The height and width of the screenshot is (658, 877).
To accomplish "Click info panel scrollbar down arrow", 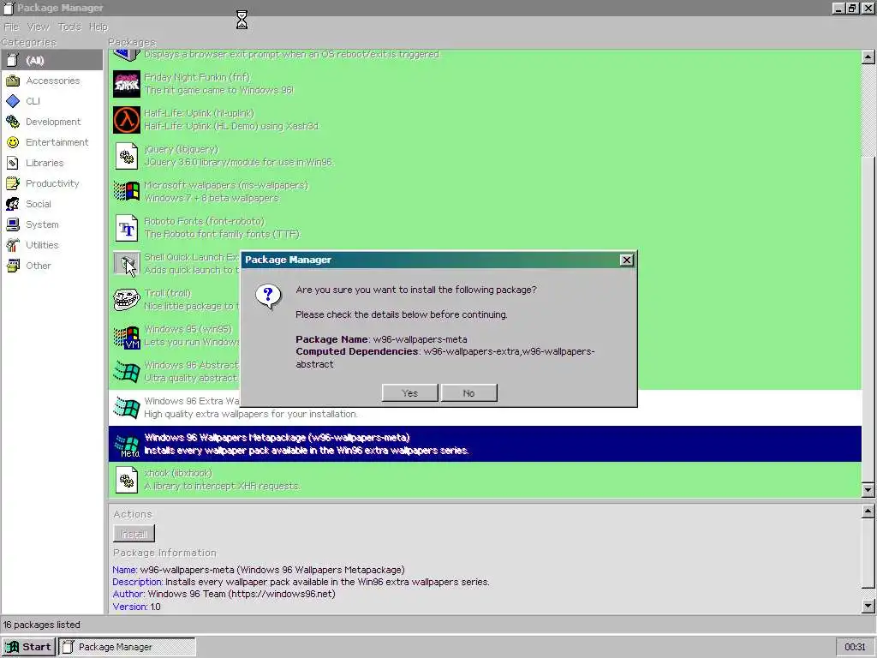I will pos(868,606).
